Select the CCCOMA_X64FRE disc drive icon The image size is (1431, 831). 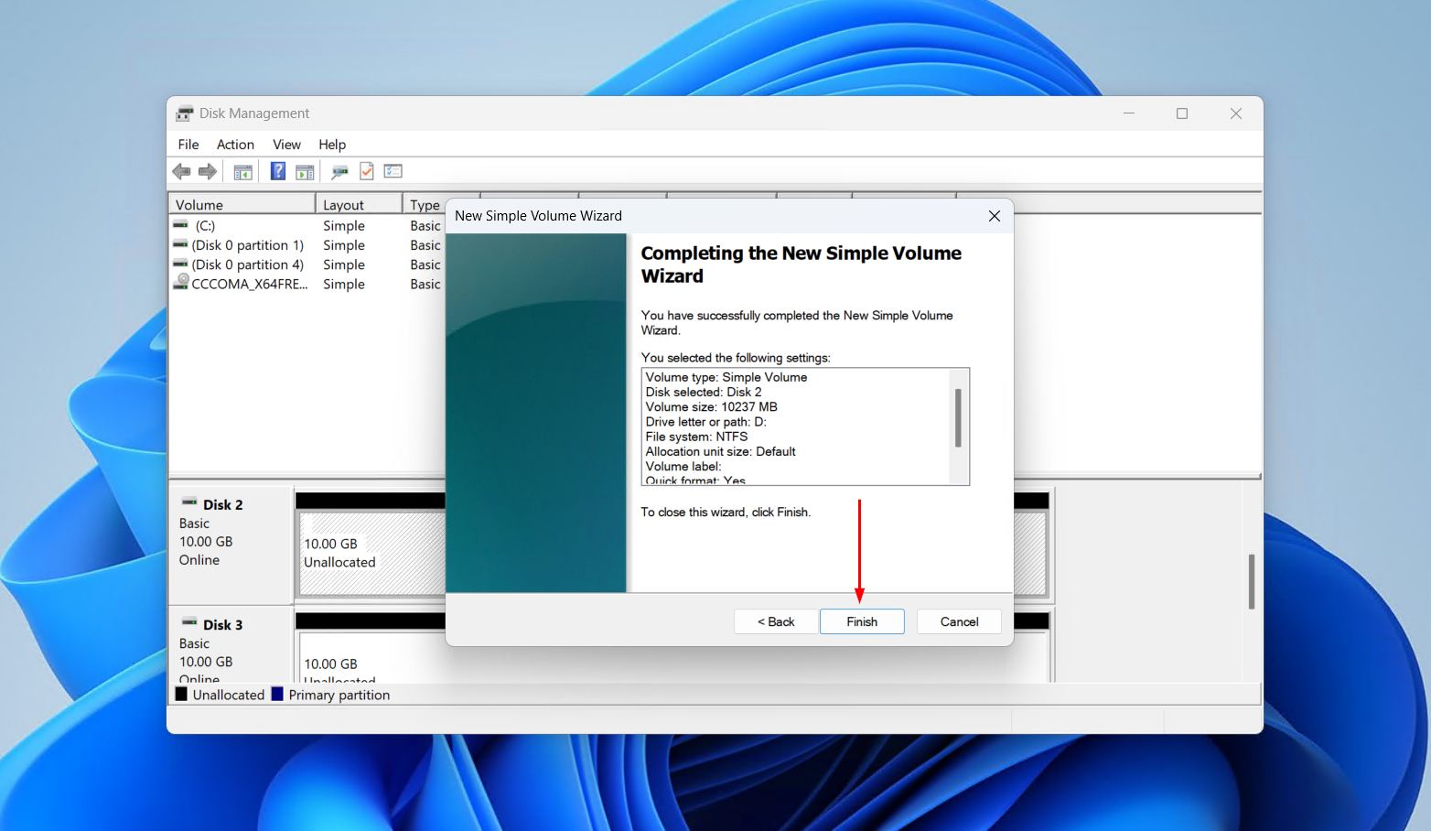[182, 283]
